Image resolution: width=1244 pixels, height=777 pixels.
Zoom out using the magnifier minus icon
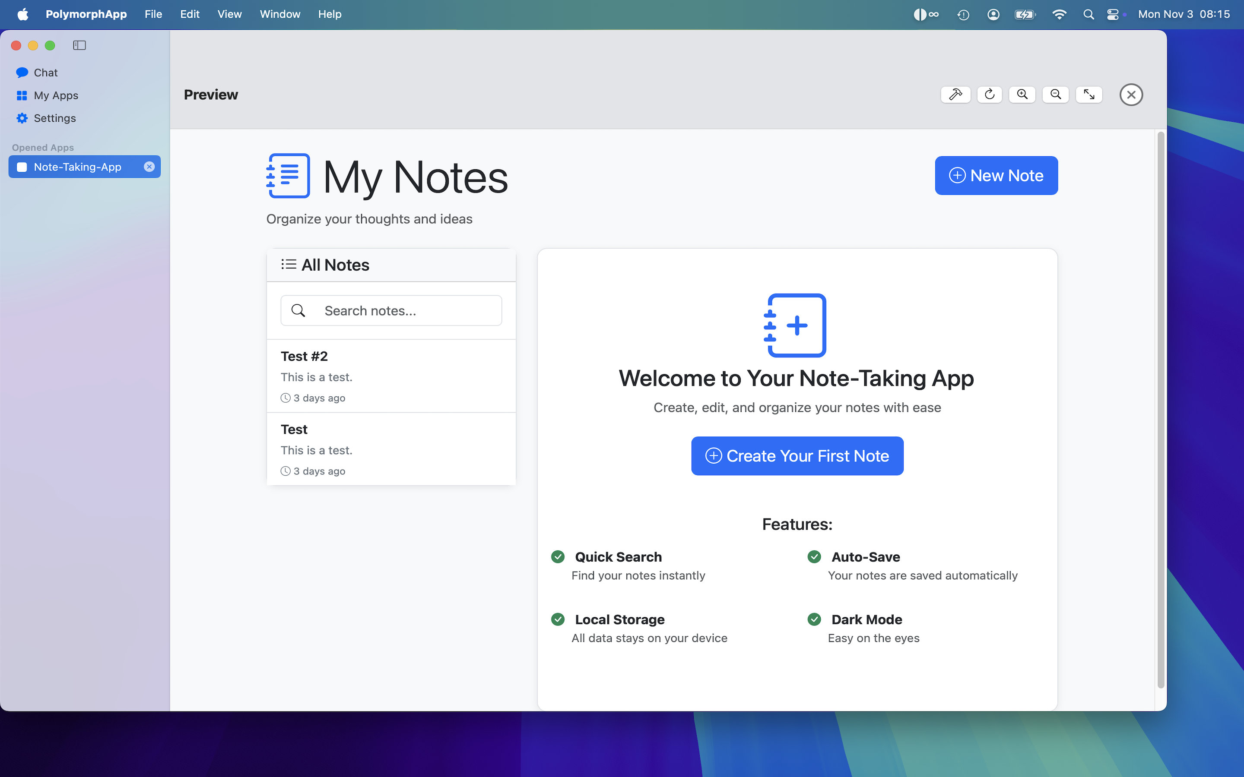pos(1055,95)
